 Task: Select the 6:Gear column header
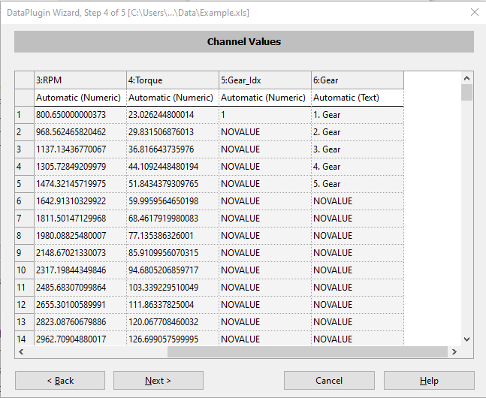tap(357, 80)
